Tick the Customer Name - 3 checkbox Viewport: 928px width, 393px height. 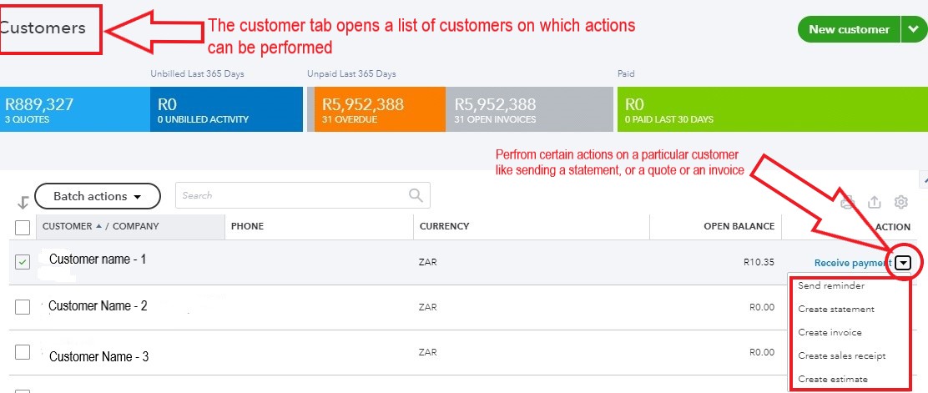(23, 352)
